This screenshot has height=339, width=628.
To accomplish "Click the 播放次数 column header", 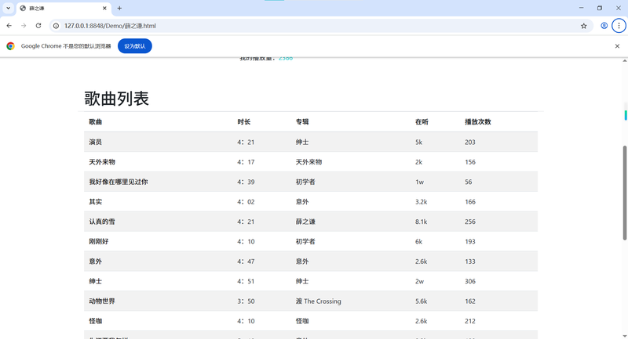I will click(x=478, y=122).
